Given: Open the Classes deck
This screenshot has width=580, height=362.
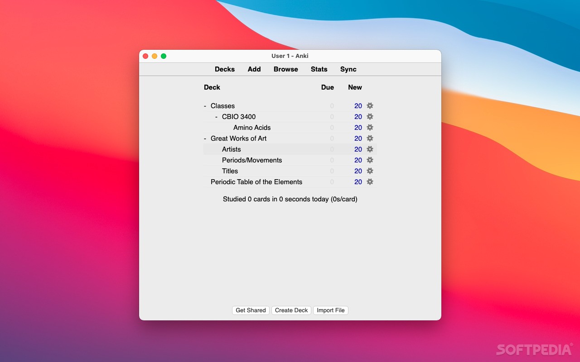Looking at the screenshot, I should [222, 106].
